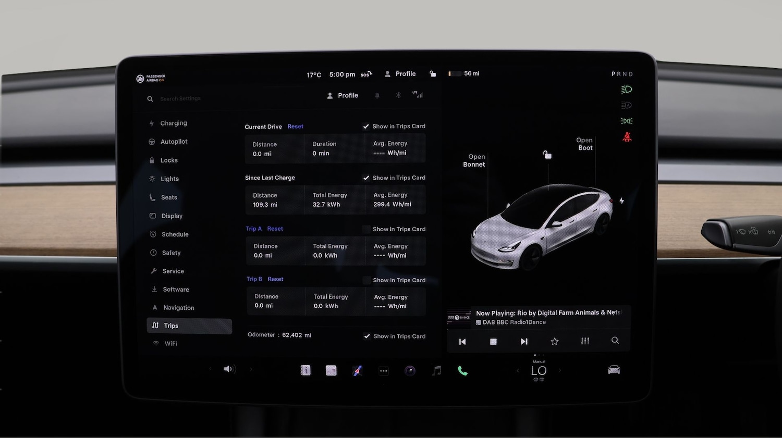
Task: Open the app launcher ellipsis menu
Action: pos(384,371)
